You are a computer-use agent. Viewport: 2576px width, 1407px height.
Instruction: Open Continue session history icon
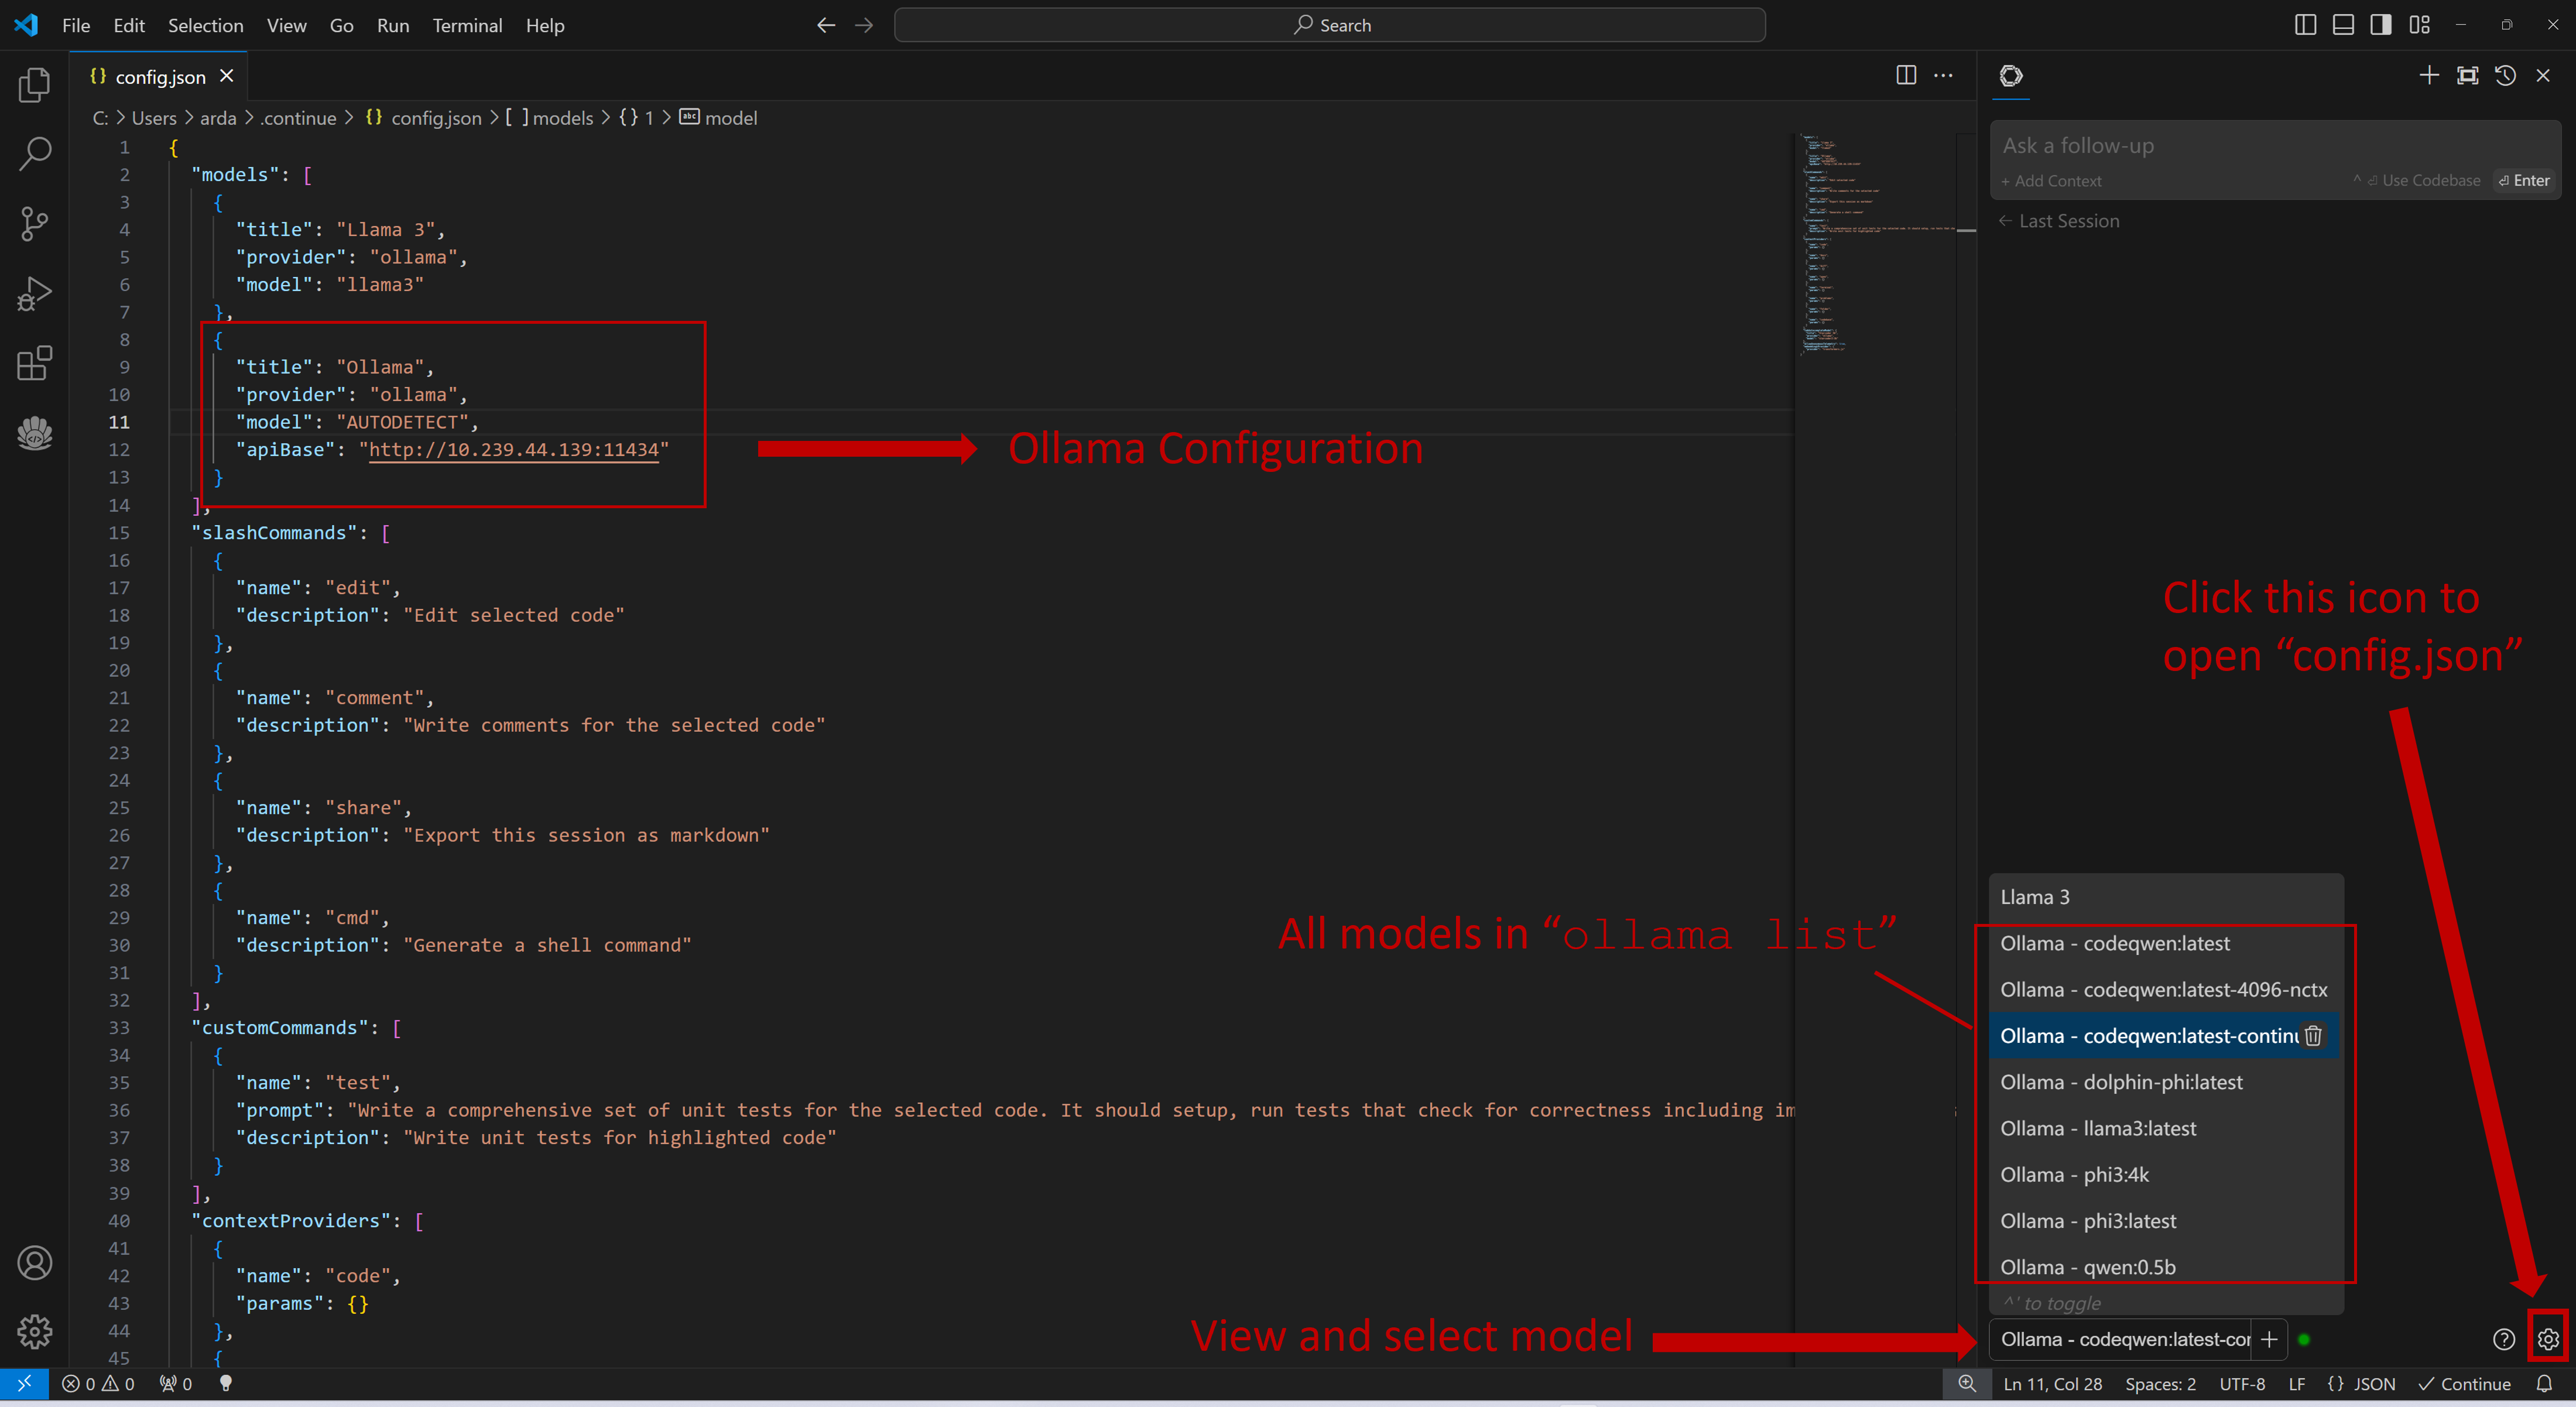(2505, 76)
